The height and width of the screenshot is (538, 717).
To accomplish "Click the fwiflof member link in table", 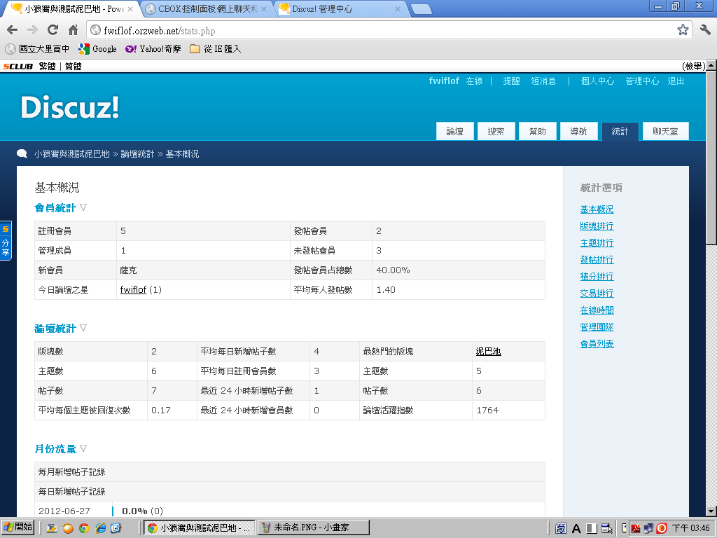I will pos(133,290).
